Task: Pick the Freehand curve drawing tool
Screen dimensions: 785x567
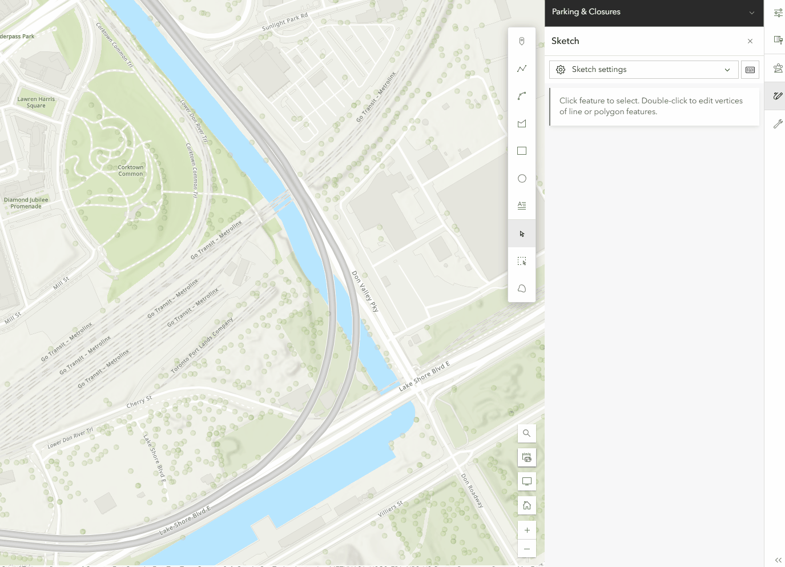Action: tap(521, 96)
